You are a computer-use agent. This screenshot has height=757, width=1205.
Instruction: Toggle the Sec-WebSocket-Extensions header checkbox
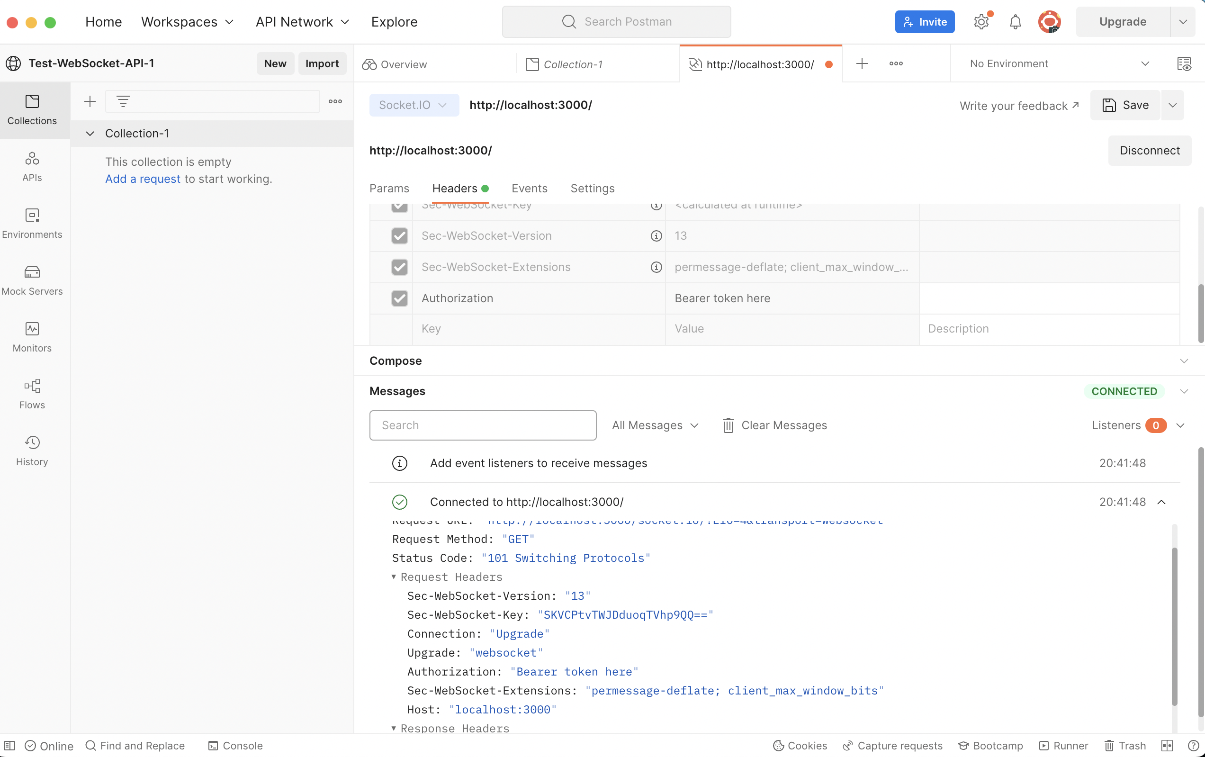399,267
